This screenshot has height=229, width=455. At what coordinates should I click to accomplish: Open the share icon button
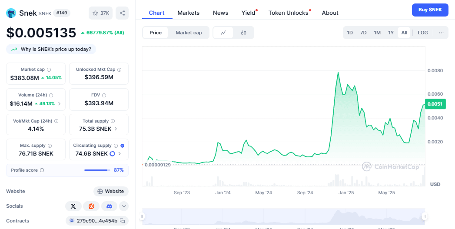click(x=122, y=13)
